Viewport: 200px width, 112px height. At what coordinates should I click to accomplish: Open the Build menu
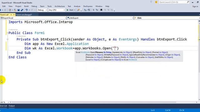[x=26, y=6]
